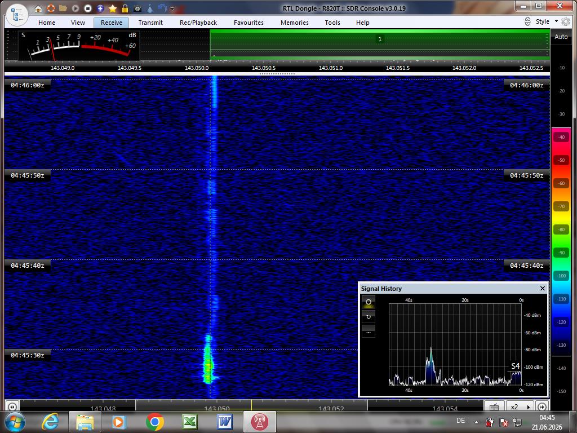This screenshot has width=577, height=433.
Task: Open the Windows Start menu
Action: [15, 422]
